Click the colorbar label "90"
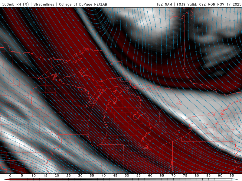 [220, 176]
